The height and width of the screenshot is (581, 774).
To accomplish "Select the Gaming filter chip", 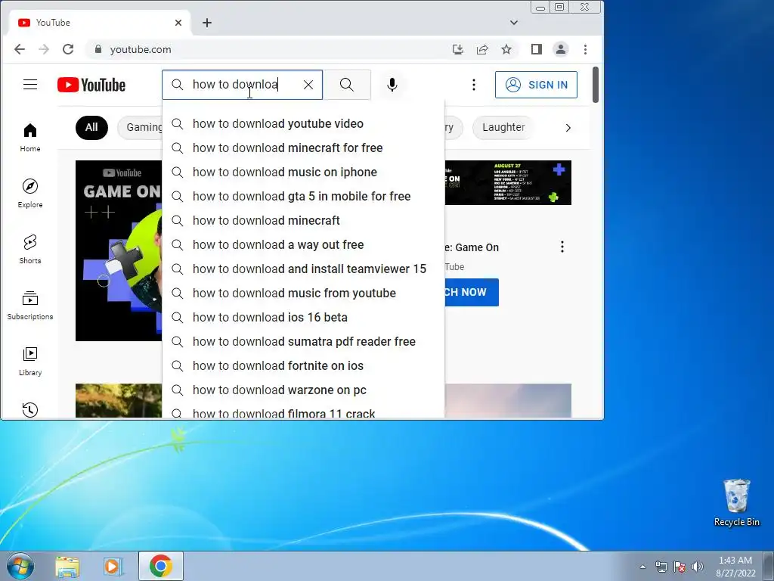I will click(140, 127).
